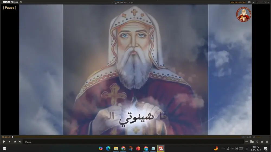The width and height of the screenshot is (271, 152).
Task: Open the orange notification app tray icon
Action: pyautogui.click(x=216, y=148)
